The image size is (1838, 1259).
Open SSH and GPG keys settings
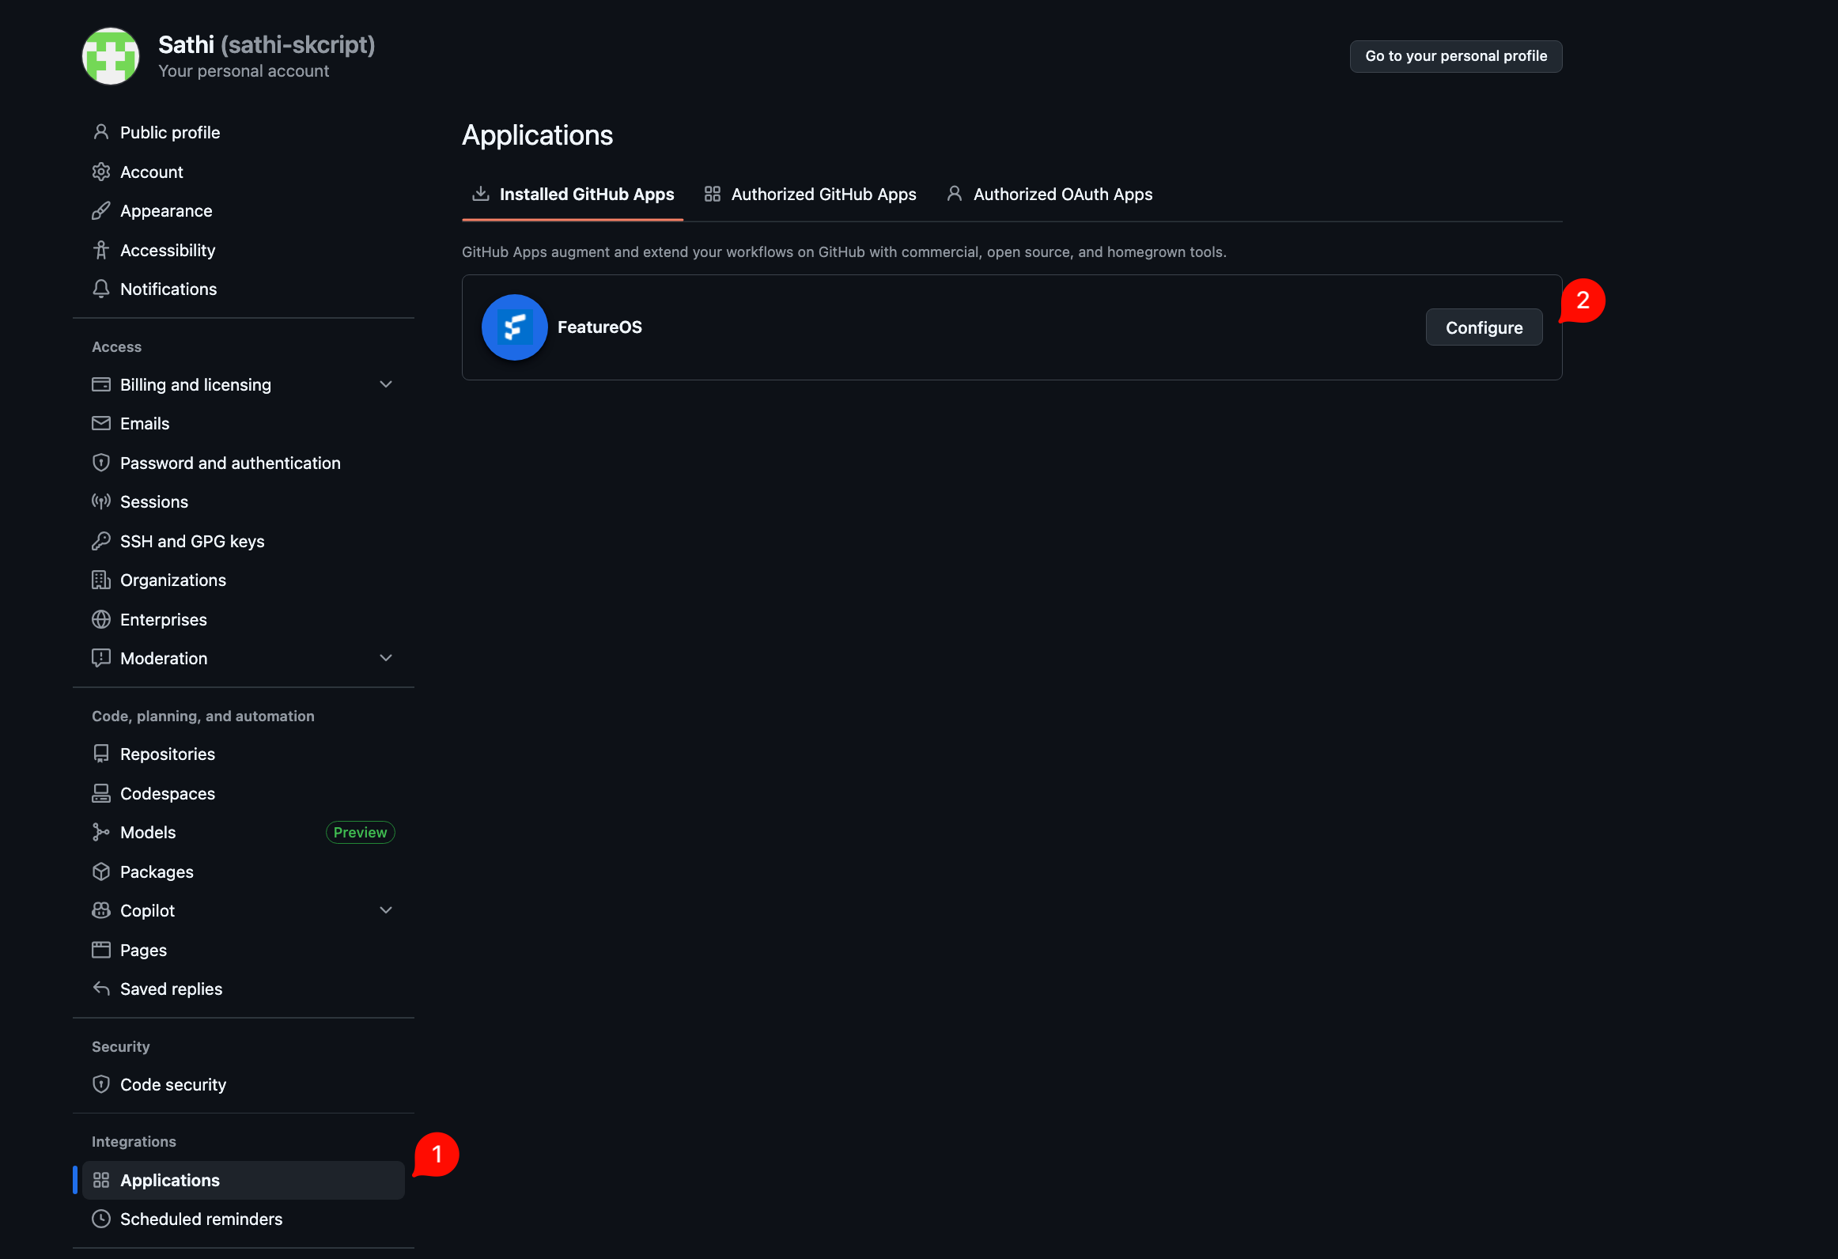click(244, 541)
